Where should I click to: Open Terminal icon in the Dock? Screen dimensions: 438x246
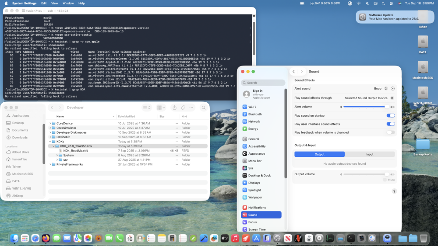pyautogui.click(x=351, y=238)
